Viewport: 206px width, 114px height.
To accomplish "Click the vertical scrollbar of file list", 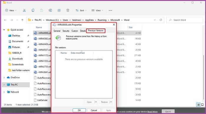I will [x=204, y=77].
